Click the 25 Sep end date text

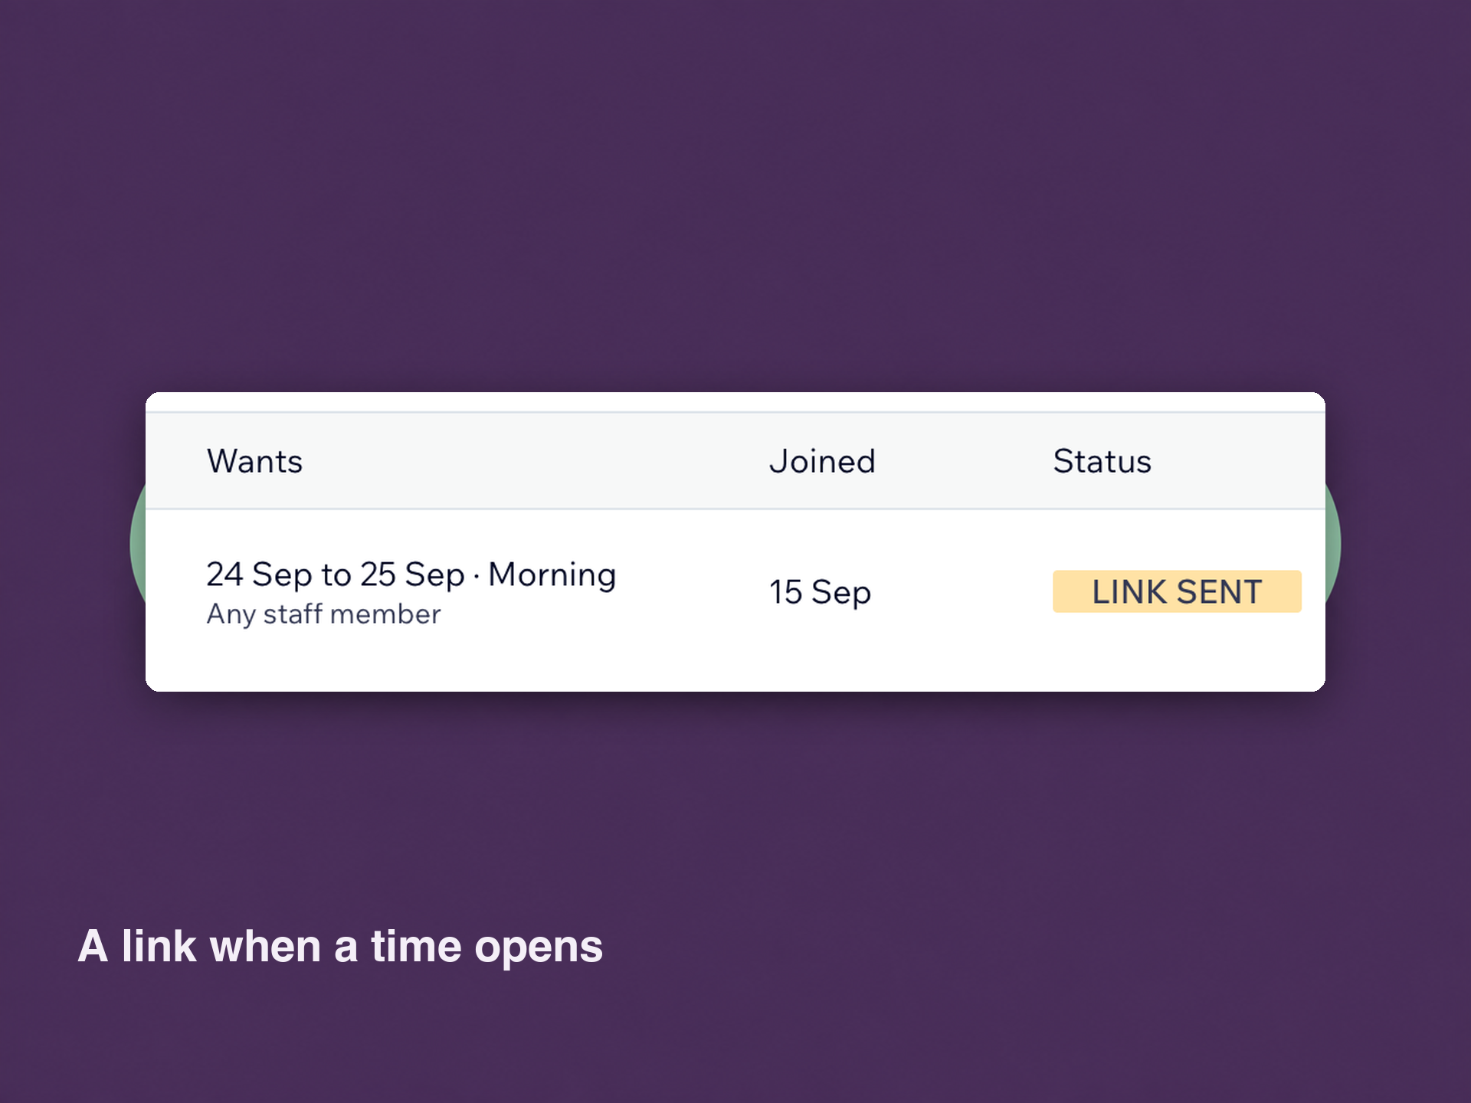(x=412, y=575)
